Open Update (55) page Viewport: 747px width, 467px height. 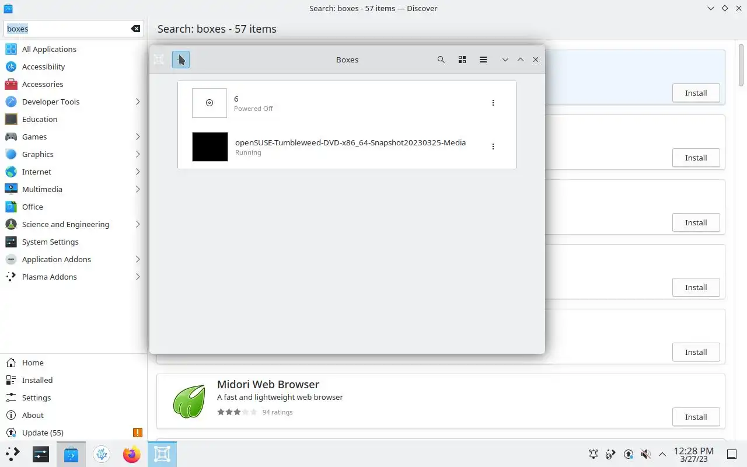[74, 433]
